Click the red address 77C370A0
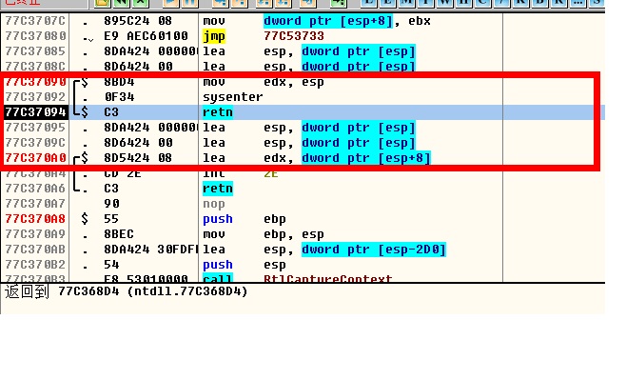This screenshot has height=380, width=626. [35, 158]
